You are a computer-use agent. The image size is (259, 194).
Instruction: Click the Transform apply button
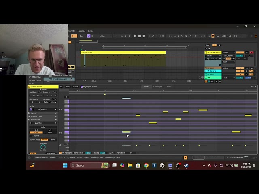point(51,154)
